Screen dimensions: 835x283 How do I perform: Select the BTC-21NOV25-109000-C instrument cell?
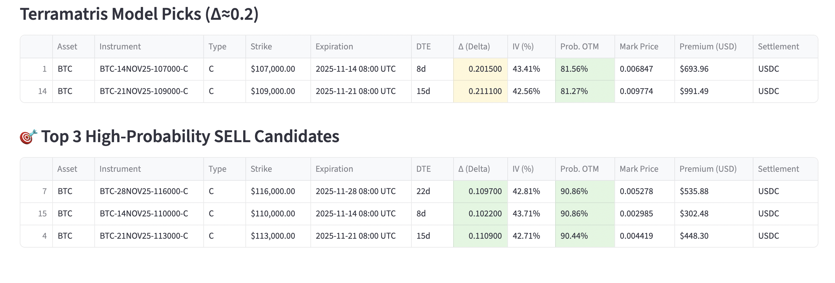click(144, 91)
